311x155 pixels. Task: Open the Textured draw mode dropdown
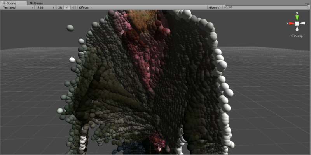(18, 7)
